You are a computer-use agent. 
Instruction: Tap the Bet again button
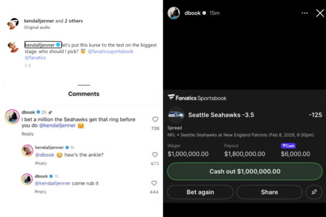coord(200,192)
